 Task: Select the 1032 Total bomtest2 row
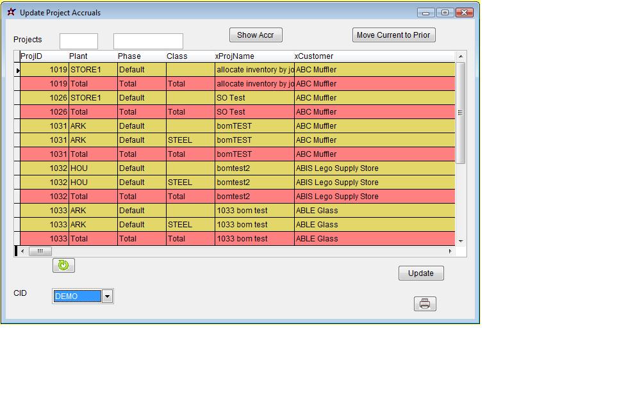pos(237,197)
